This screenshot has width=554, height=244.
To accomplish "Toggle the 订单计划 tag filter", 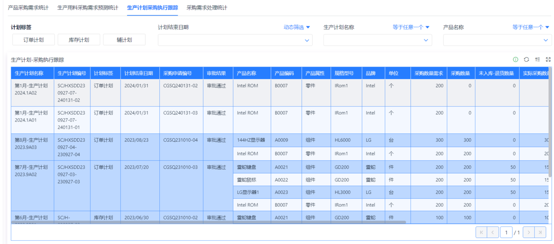I will pyautogui.click(x=34, y=40).
